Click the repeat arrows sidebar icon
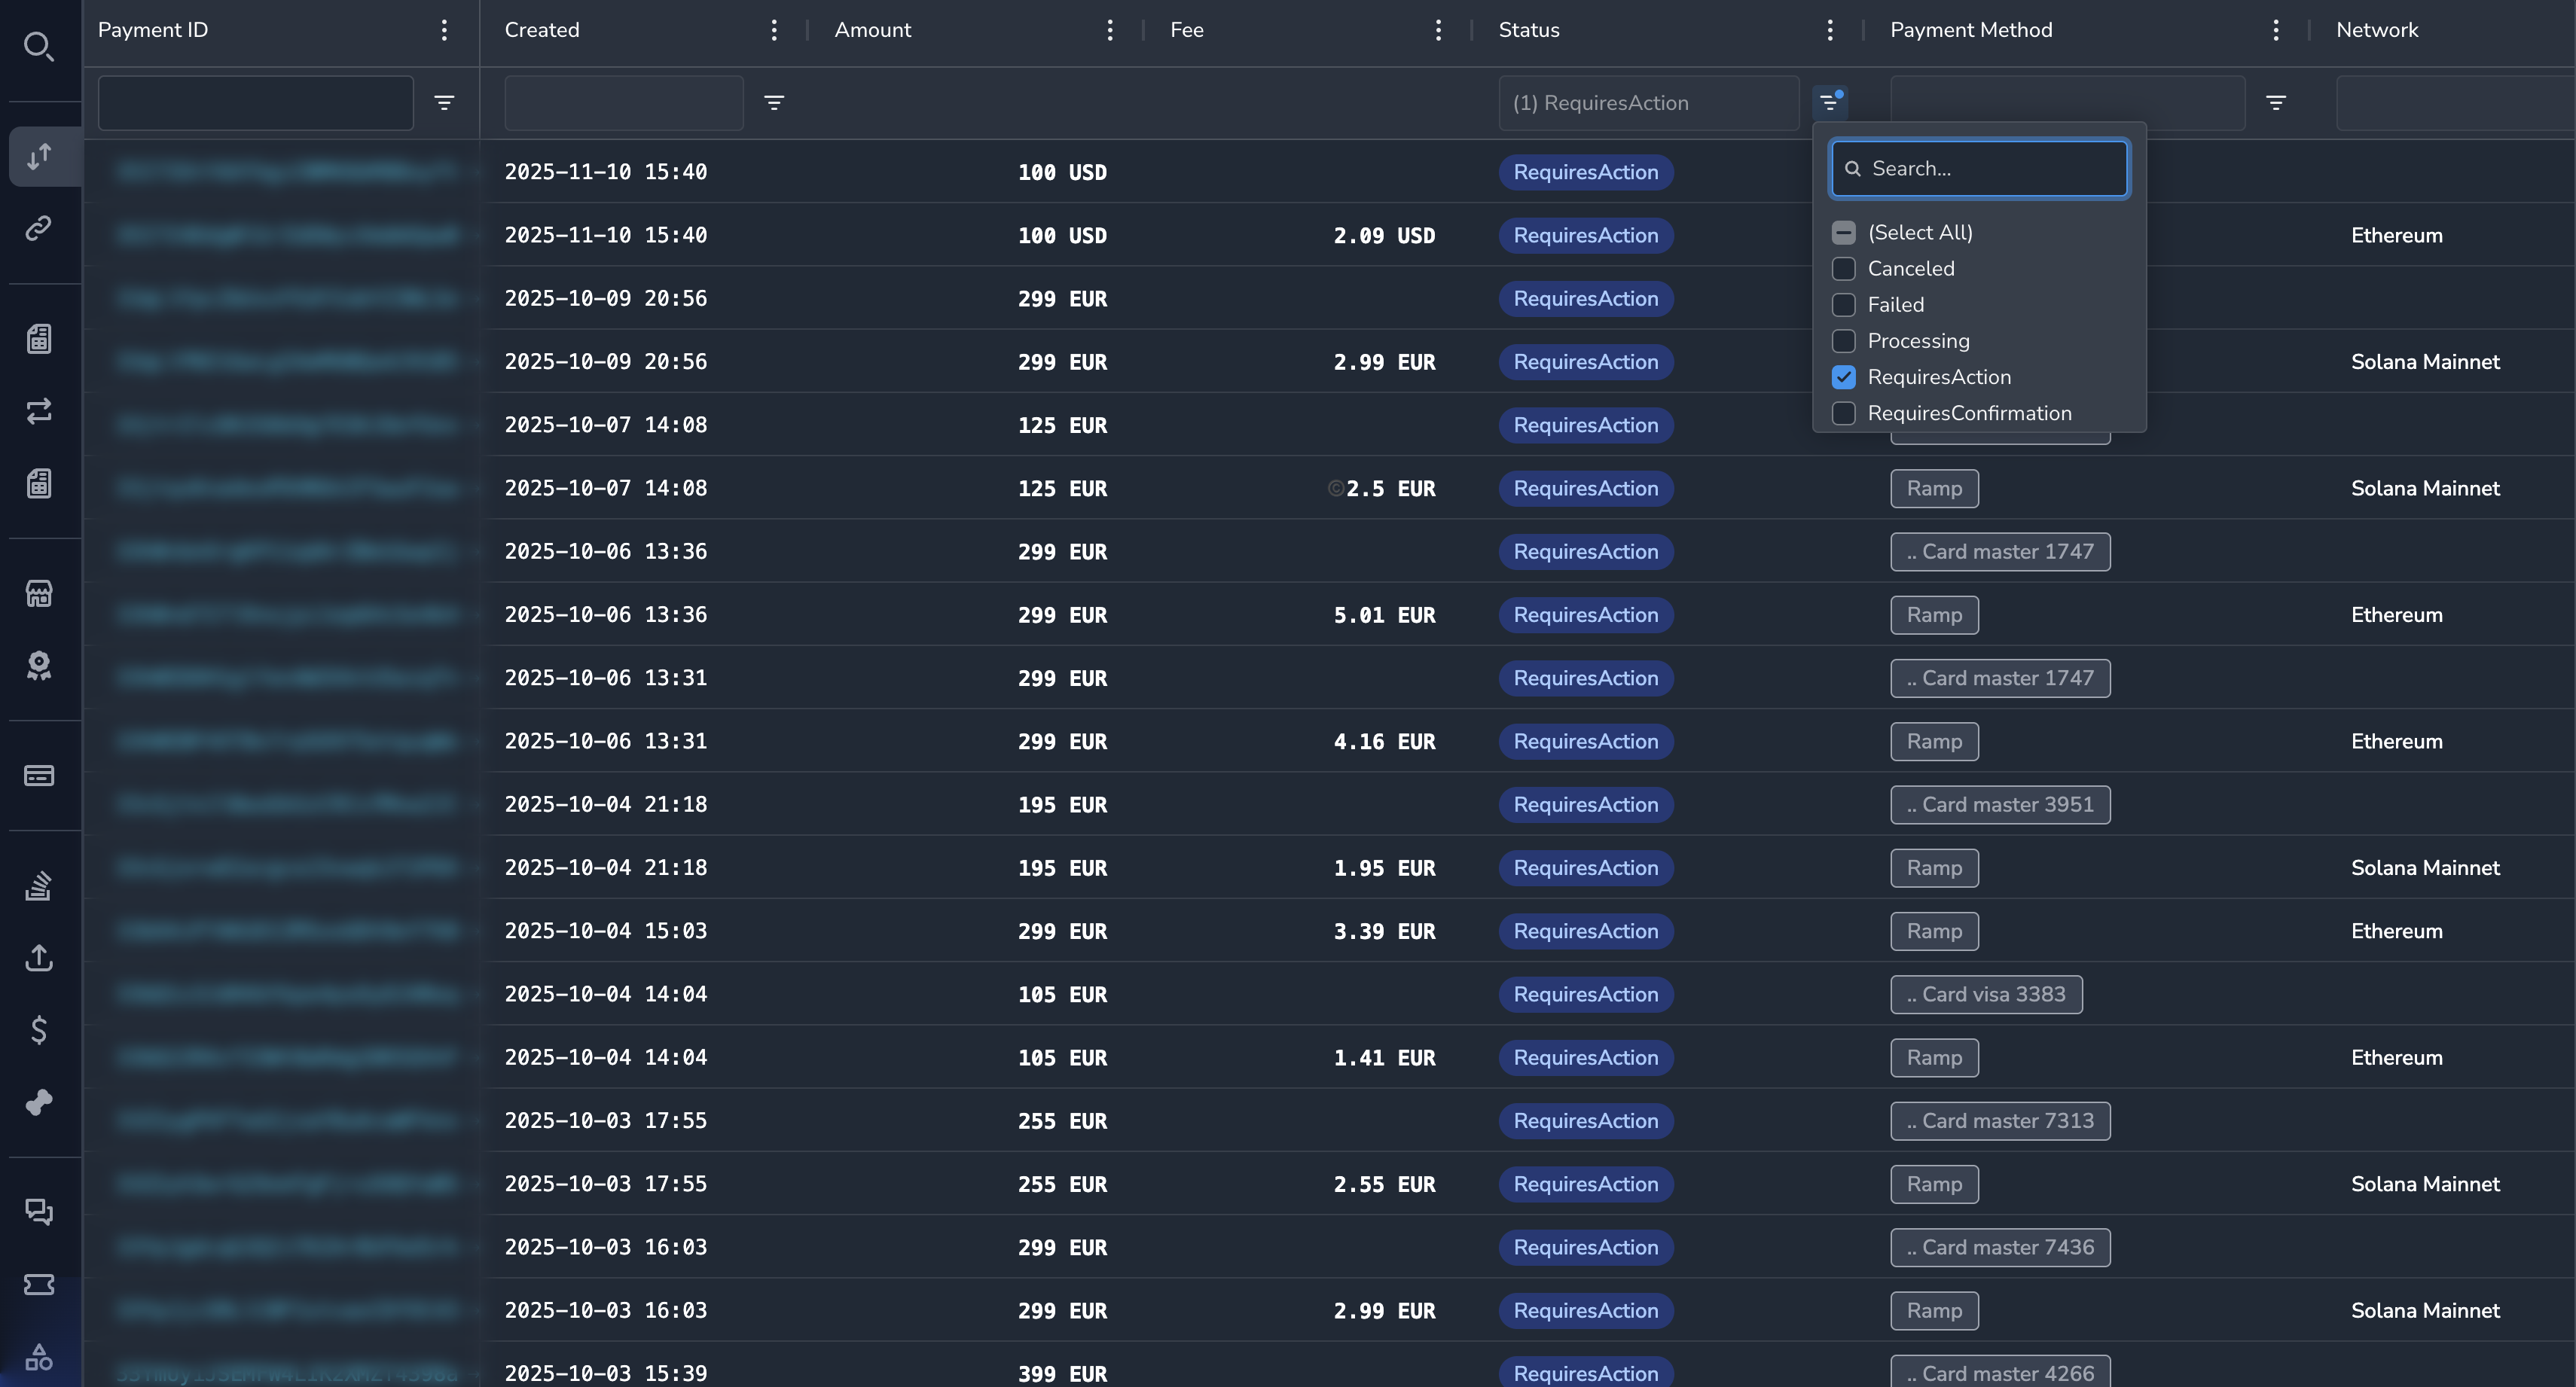 point(39,411)
